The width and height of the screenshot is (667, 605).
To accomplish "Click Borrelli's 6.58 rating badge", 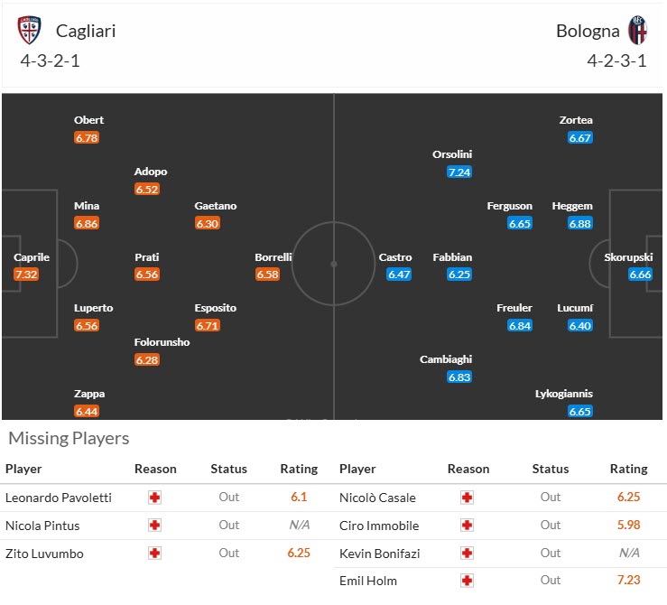I will tap(267, 275).
